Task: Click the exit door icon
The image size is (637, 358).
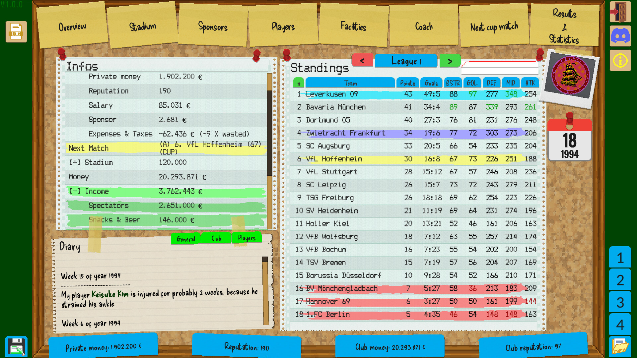Action: click(x=620, y=12)
